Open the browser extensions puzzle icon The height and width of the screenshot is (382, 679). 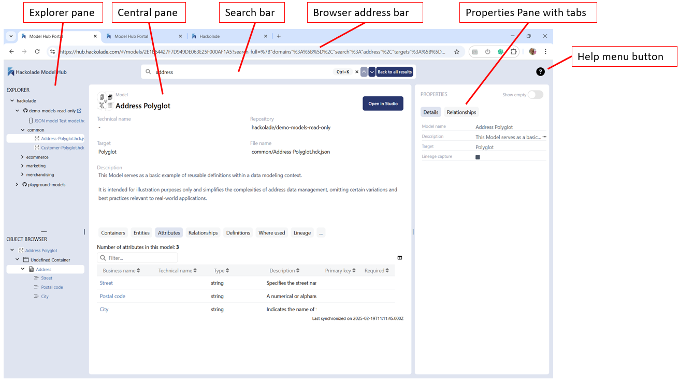coord(513,52)
